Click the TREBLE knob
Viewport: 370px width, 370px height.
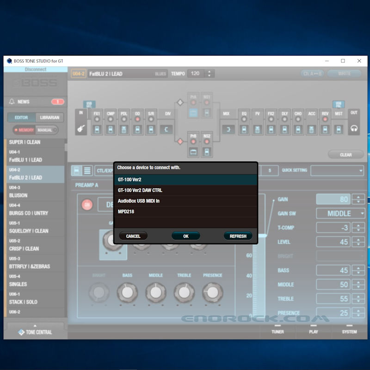point(184,292)
